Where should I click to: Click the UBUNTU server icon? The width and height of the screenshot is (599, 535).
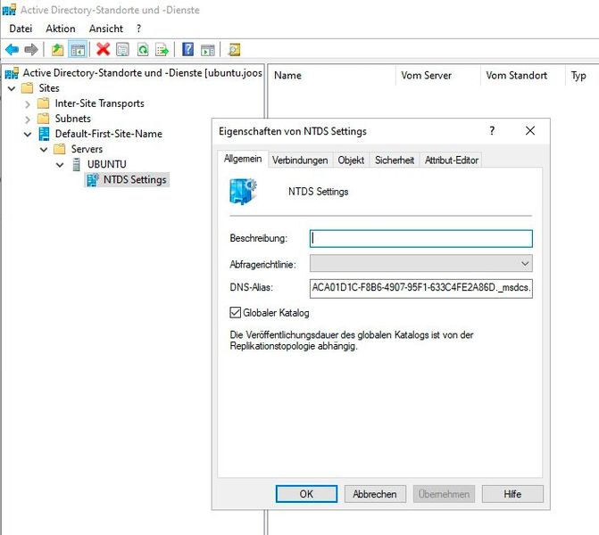point(77,164)
